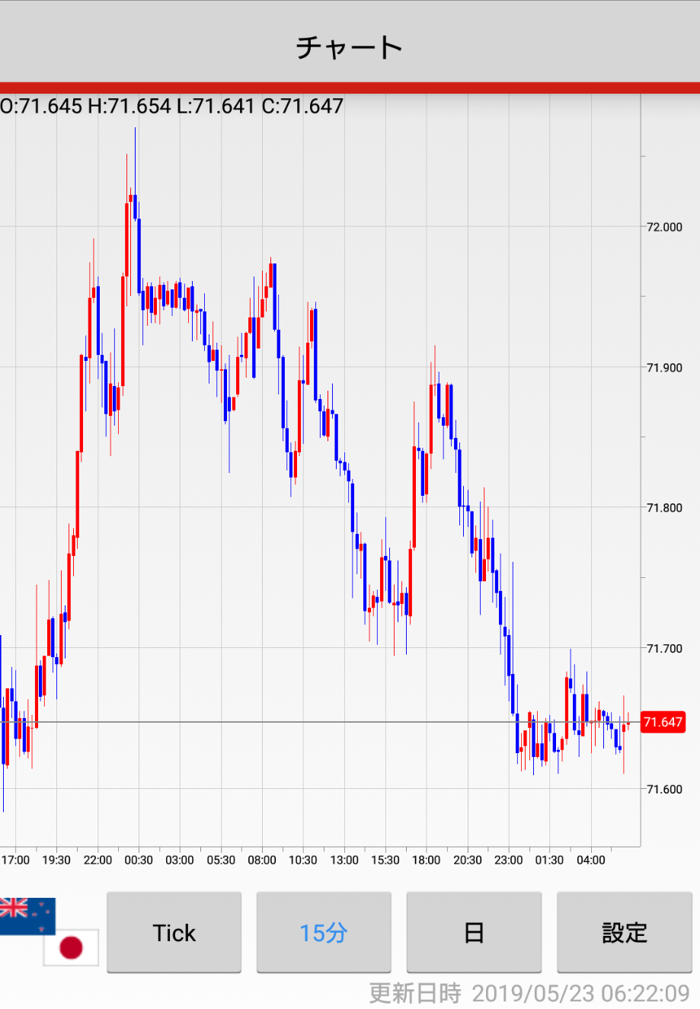The height and width of the screenshot is (1009, 700).
Task: Tap the Japan flag icon
Action: [71, 947]
